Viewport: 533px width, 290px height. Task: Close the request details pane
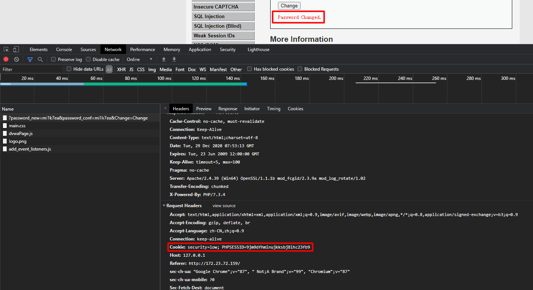(165, 108)
